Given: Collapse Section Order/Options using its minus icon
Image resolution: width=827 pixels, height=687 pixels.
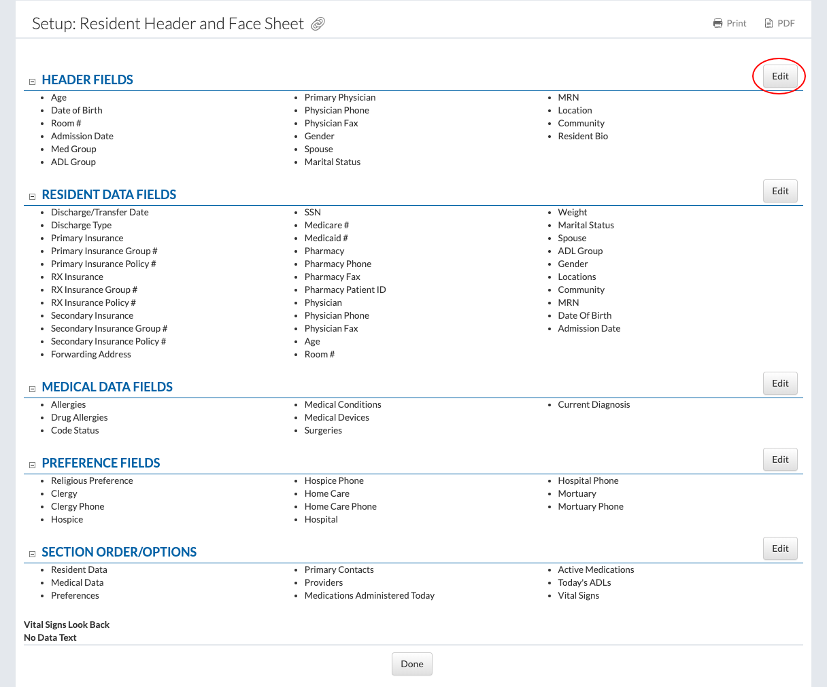Looking at the screenshot, I should point(32,554).
